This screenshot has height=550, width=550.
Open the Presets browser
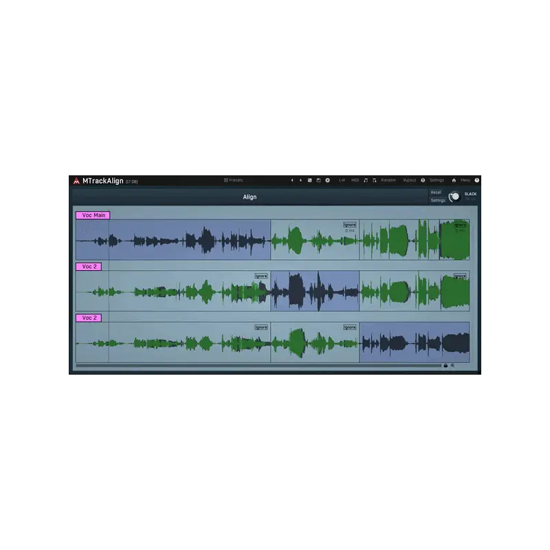(233, 180)
